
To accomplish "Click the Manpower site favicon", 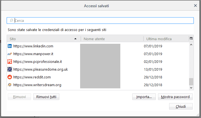I will click(10, 54).
